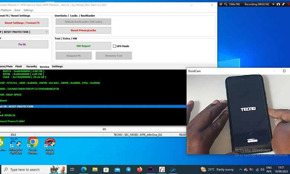Open network settings tray icon

[x=257, y=170]
